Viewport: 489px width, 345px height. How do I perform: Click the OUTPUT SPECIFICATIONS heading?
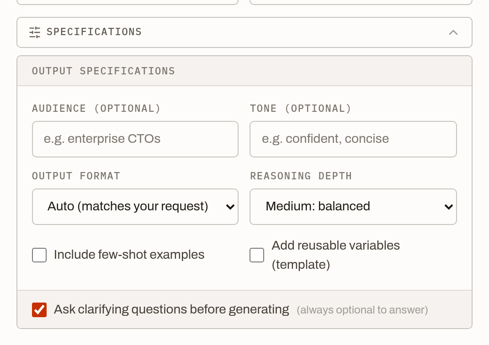click(104, 71)
